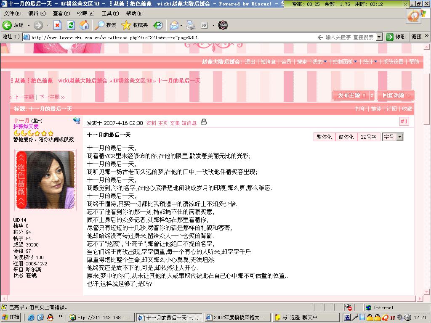Click the online status icon beside 十一月

pyautogui.click(x=77, y=120)
